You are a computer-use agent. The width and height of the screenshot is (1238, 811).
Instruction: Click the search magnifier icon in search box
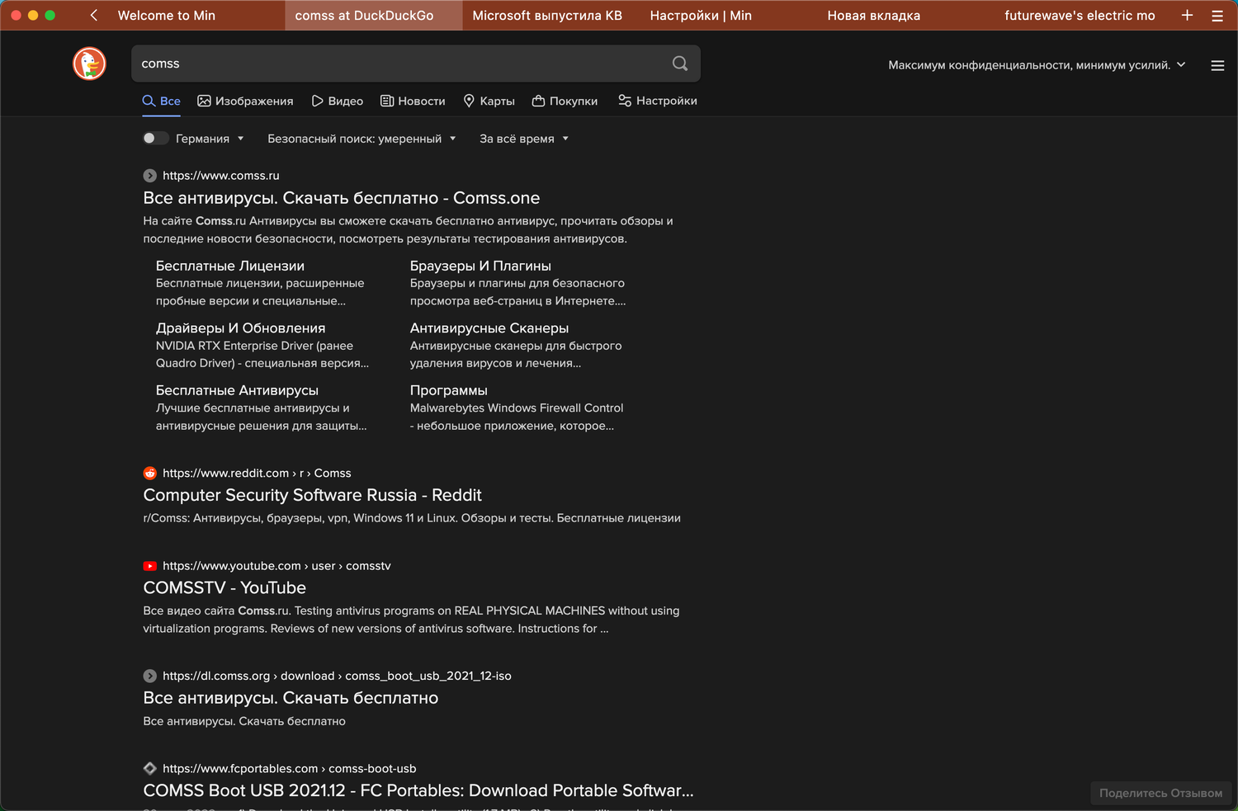tap(680, 64)
